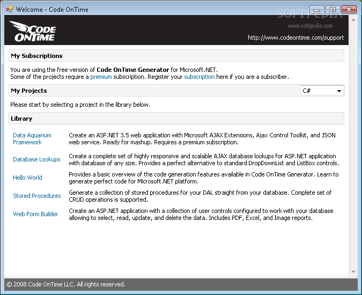Click the My Subscriptions section header
The width and height of the screenshot is (362, 295).
pyautogui.click(x=176, y=56)
